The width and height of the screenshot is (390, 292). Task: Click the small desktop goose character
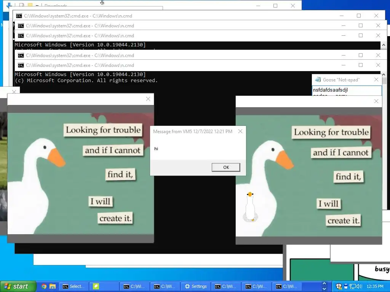(x=250, y=206)
